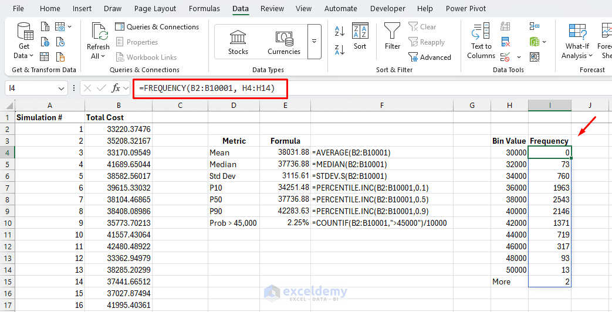Click the From Web globe icon
Image resolution: width=612 pixels, height=312 pixels.
[45, 42]
